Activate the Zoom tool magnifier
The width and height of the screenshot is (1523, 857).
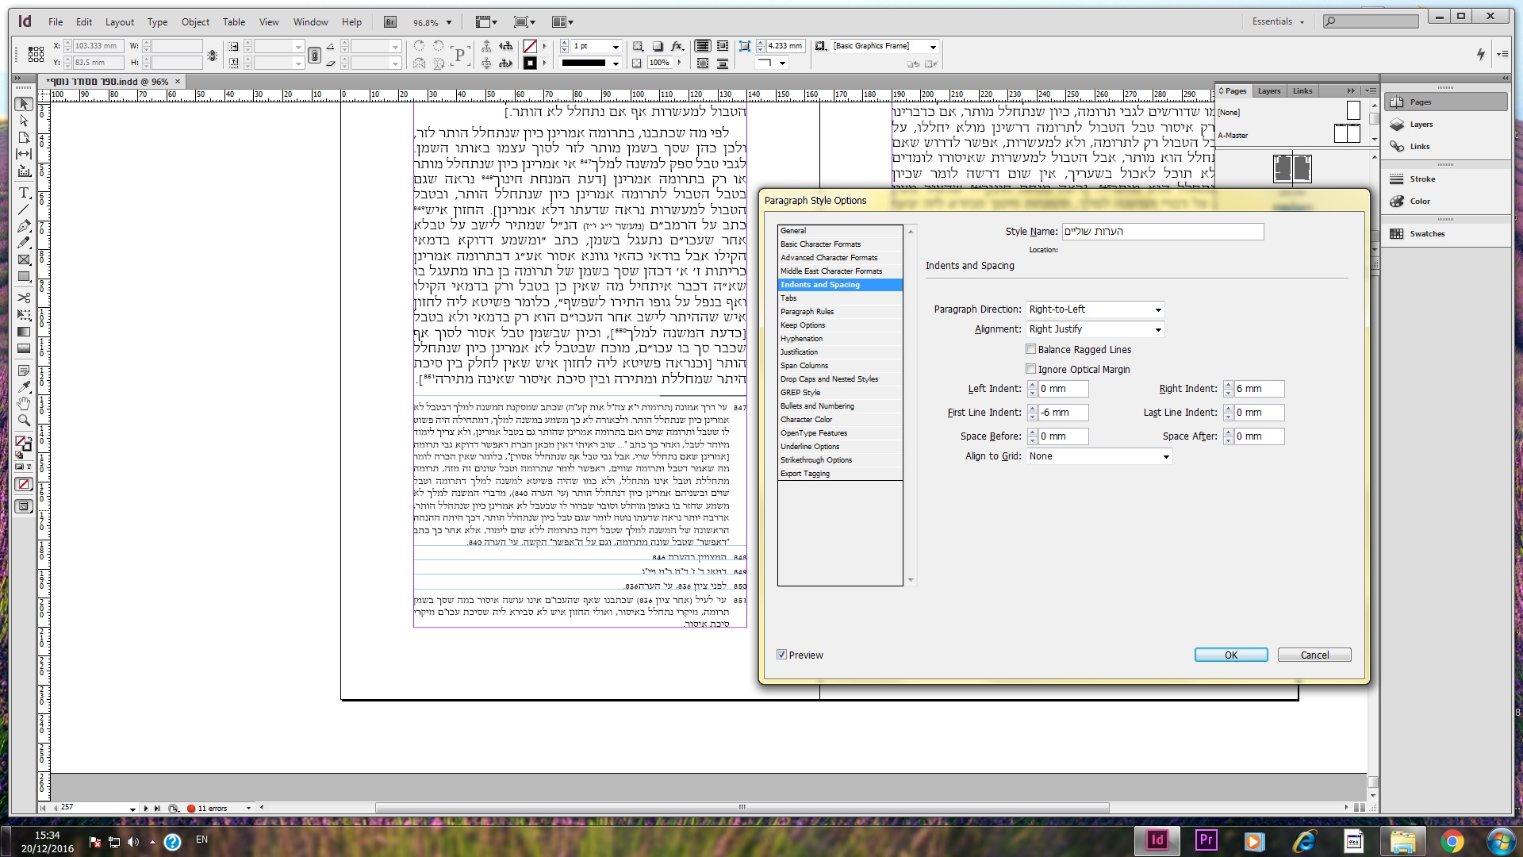(24, 421)
